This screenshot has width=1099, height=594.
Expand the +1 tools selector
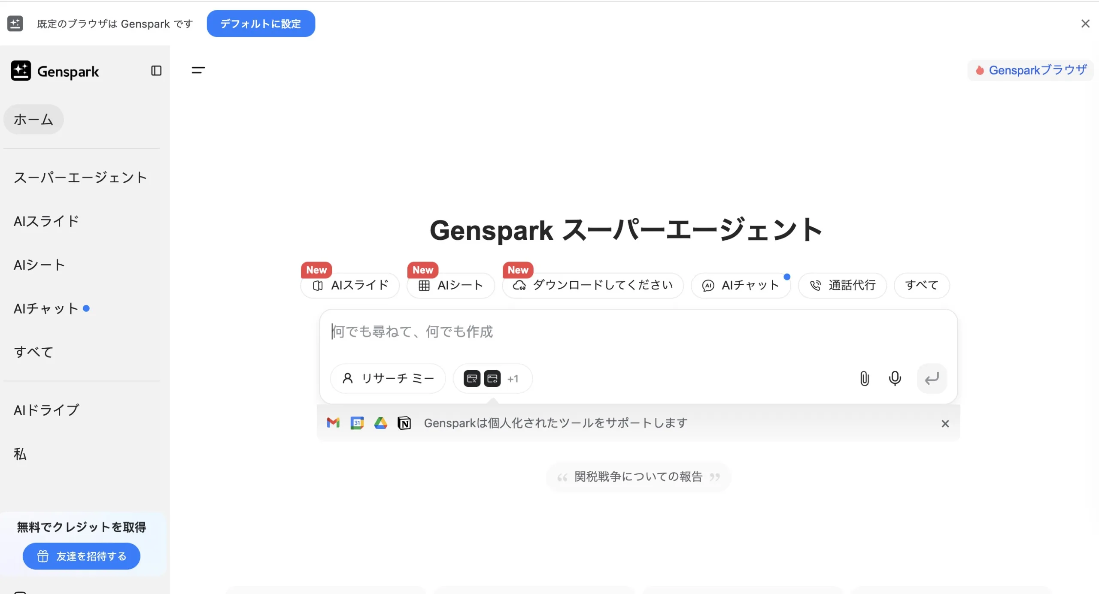(x=513, y=379)
